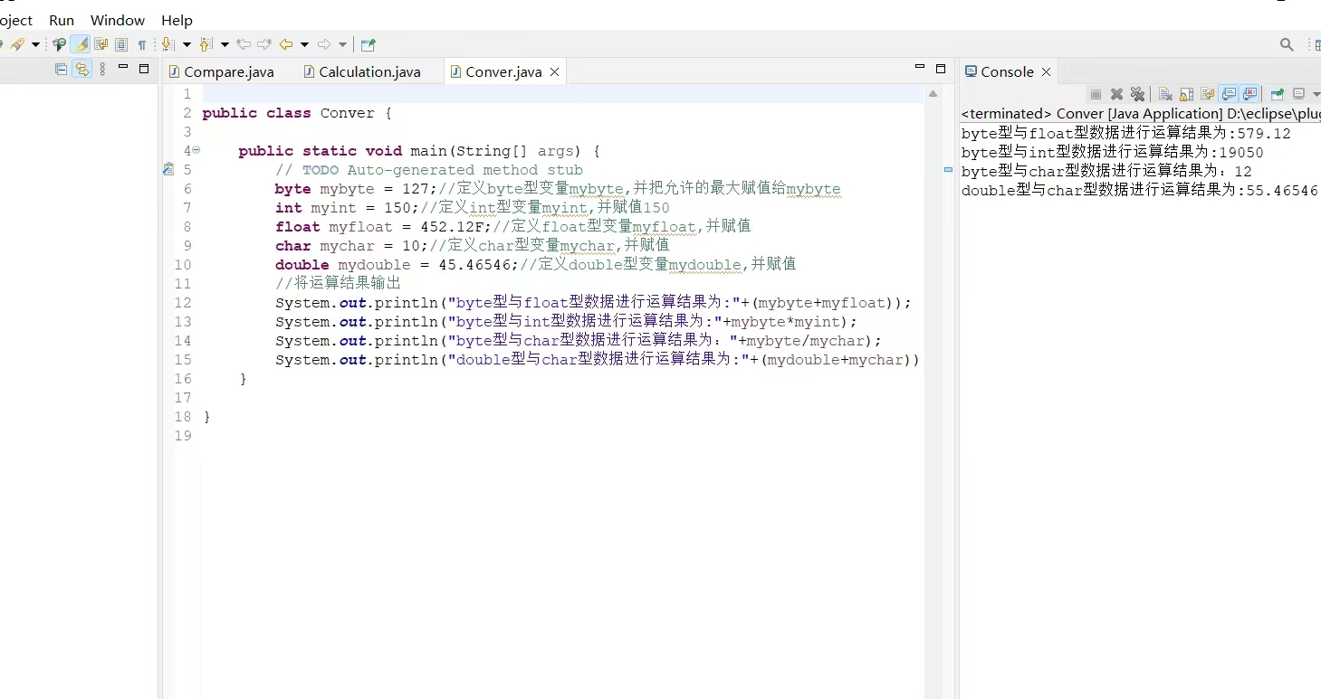The height and width of the screenshot is (699, 1321).
Task: Collapse the main method fold marker
Action: point(196,150)
